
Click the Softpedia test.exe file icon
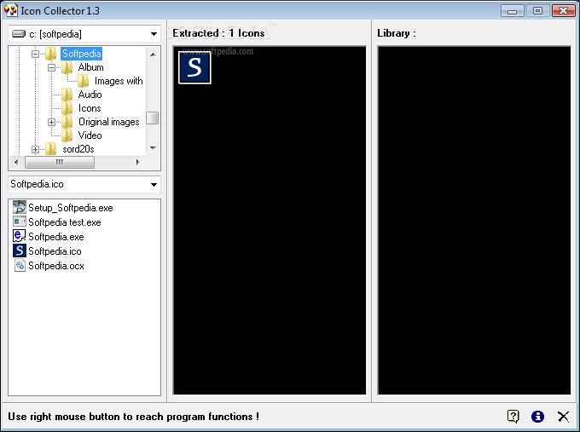tap(20, 222)
